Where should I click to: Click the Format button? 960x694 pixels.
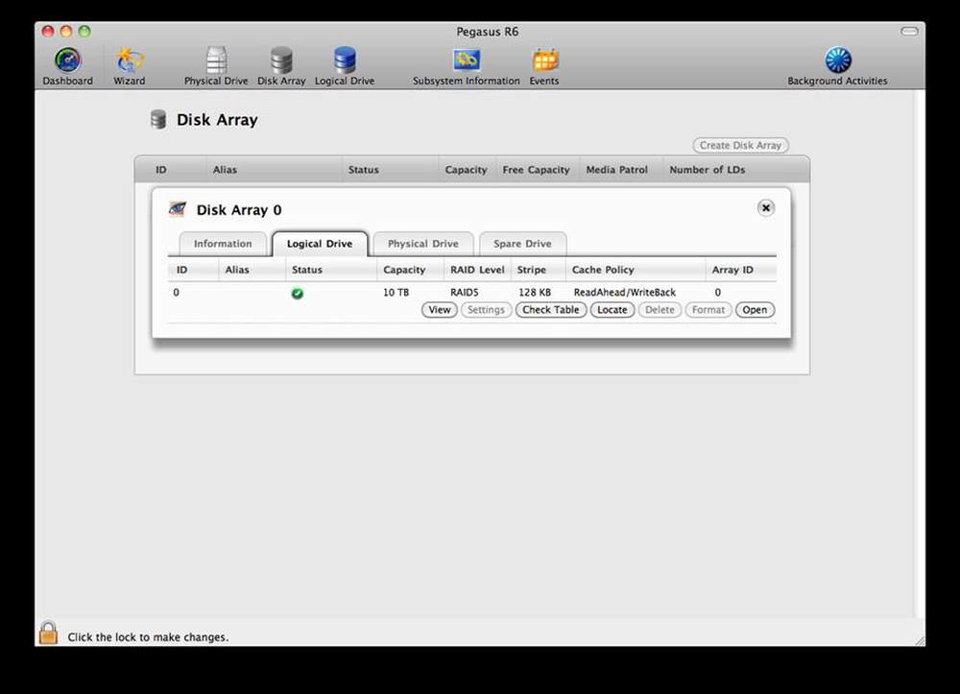click(708, 310)
